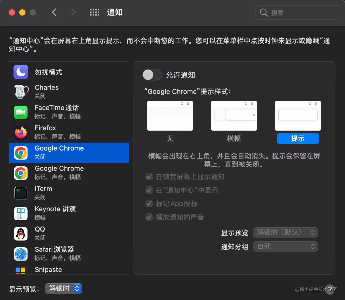Choose the 横幅 banner style thumbnail
345x300 pixels.
pyautogui.click(x=234, y=116)
